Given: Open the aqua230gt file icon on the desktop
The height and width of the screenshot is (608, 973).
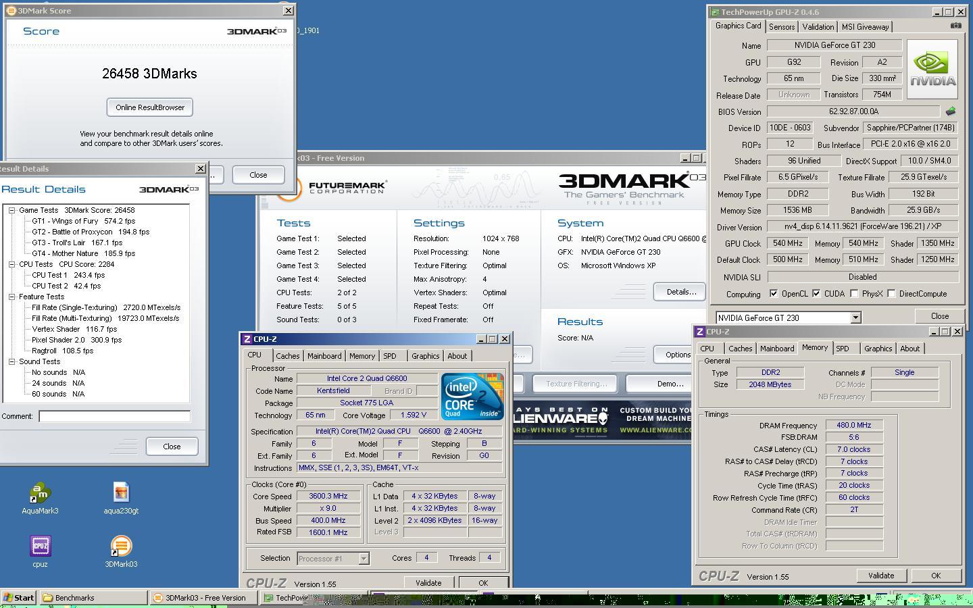Looking at the screenshot, I should [121, 499].
